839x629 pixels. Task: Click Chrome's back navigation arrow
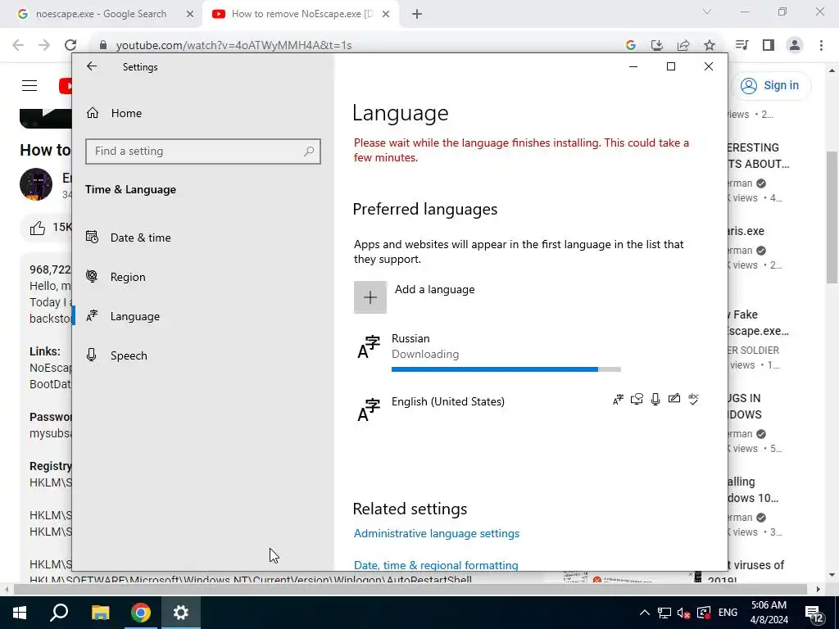coord(18,45)
